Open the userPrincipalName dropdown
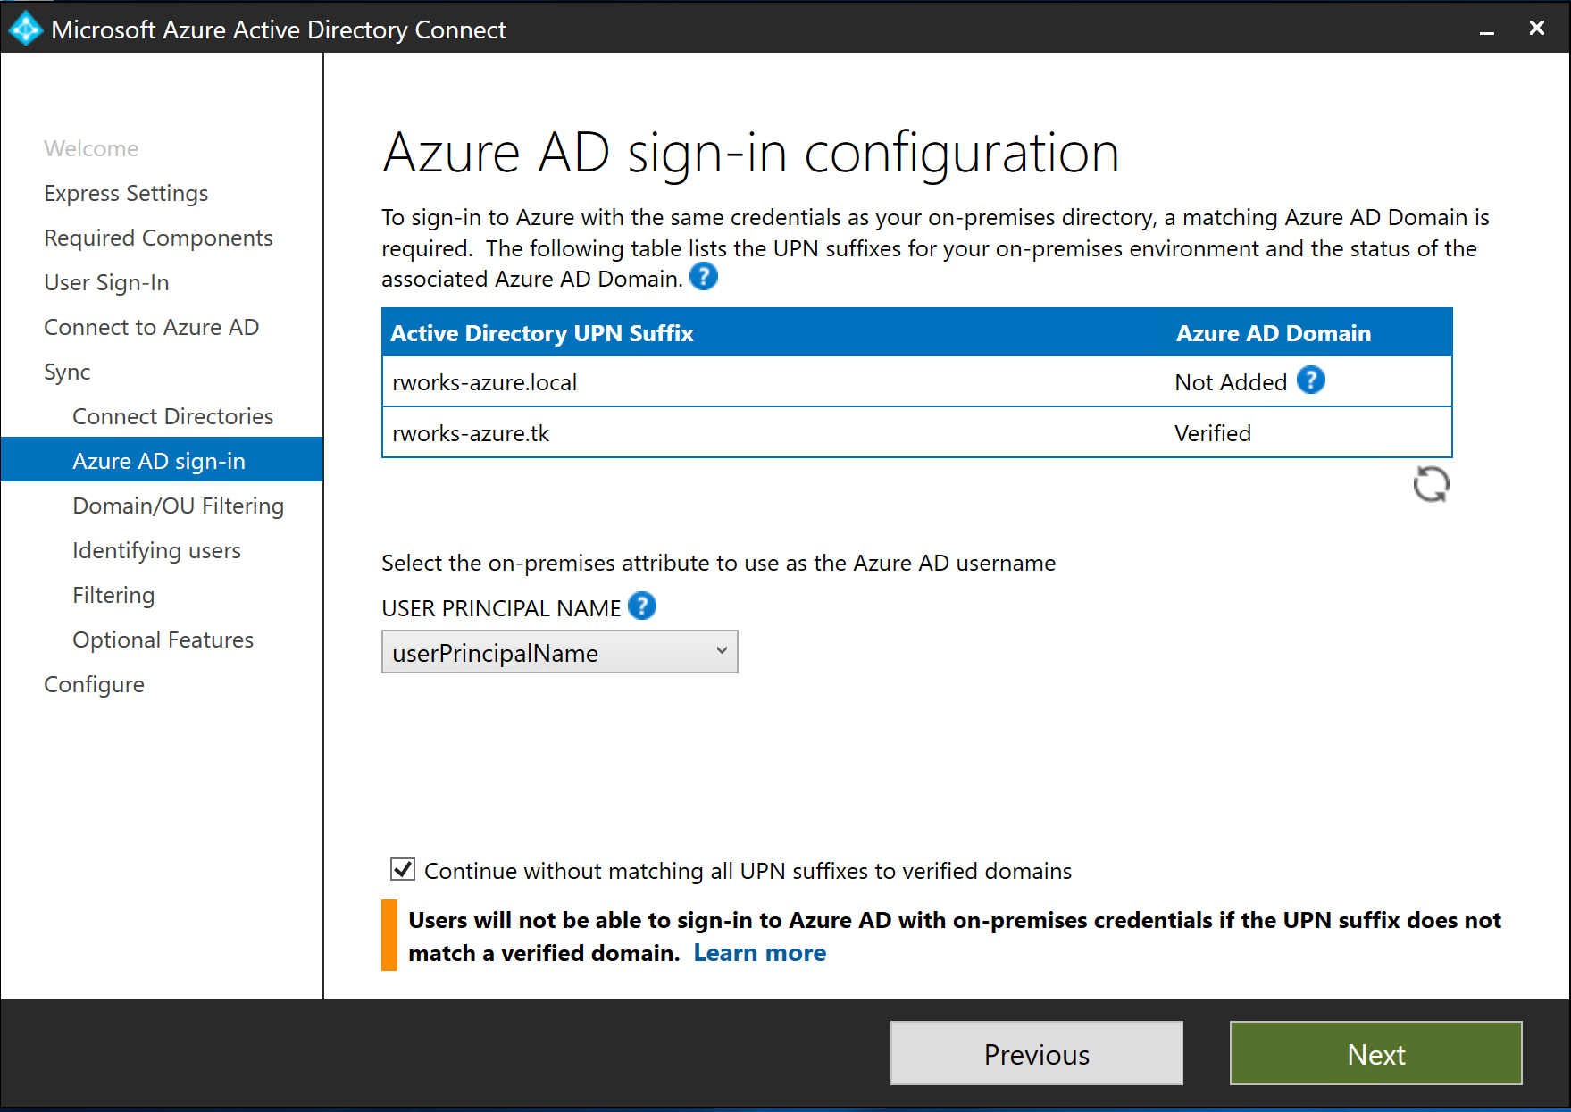Viewport: 1571px width, 1112px height. (x=560, y=652)
